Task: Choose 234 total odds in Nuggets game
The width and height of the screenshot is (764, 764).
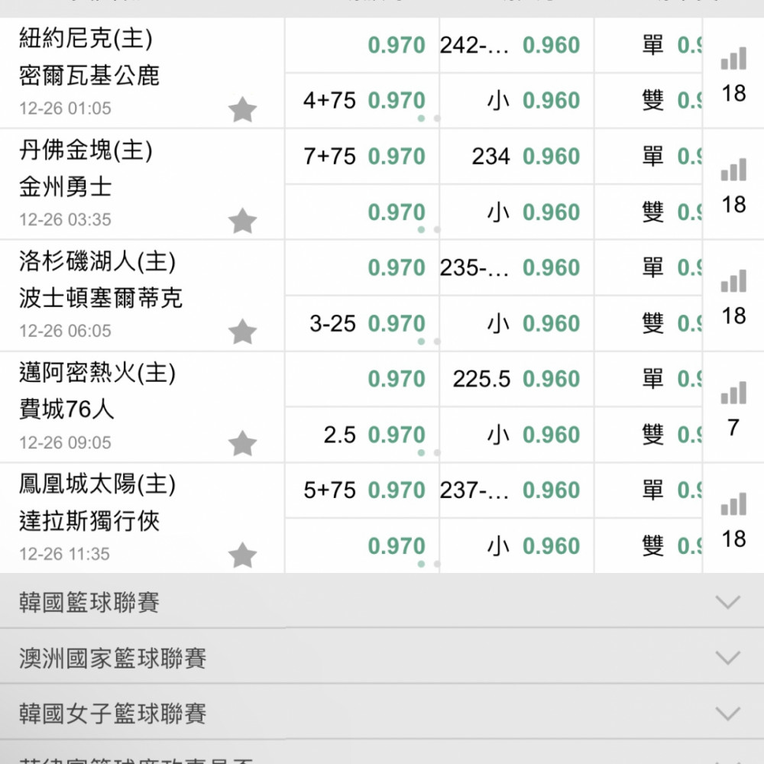Action: (x=516, y=157)
